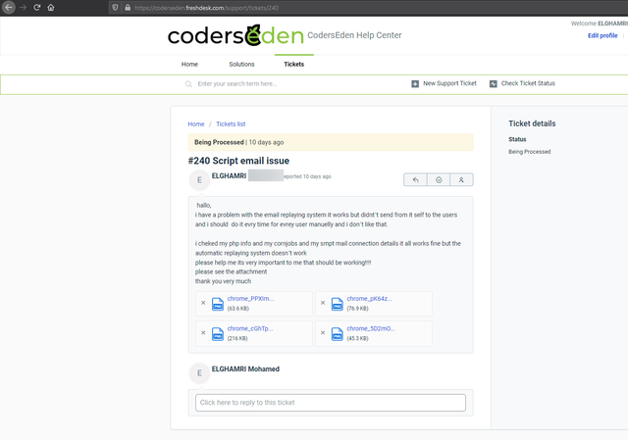Open Check Ticket Status link
628x440 pixels.
(528, 83)
